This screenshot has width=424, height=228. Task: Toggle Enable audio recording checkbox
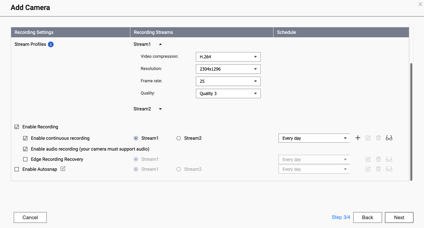pyautogui.click(x=25, y=149)
